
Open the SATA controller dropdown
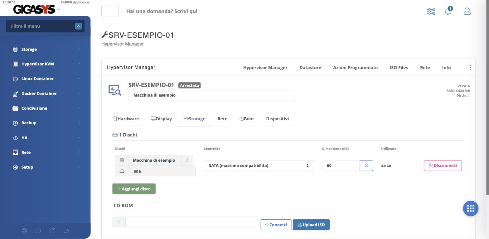(x=259, y=165)
